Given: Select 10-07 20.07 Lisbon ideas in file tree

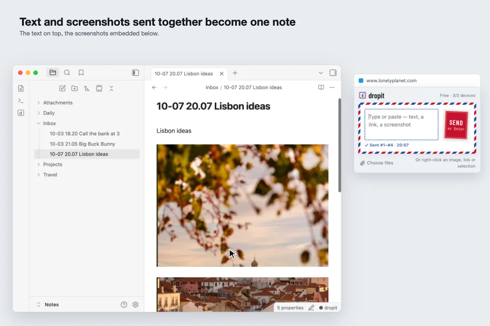Looking at the screenshot, I should point(87,154).
